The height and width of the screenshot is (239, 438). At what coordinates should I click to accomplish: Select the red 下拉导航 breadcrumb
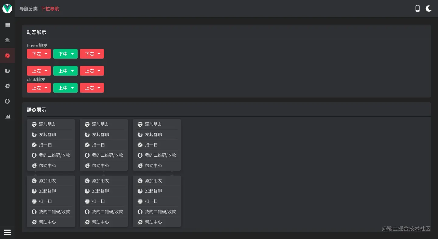[x=50, y=9]
